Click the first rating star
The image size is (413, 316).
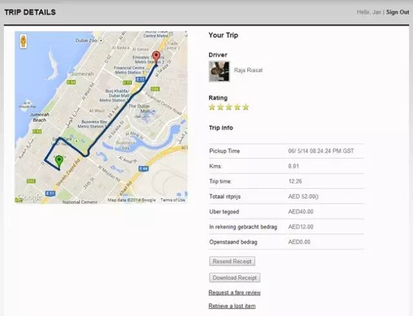click(x=212, y=107)
